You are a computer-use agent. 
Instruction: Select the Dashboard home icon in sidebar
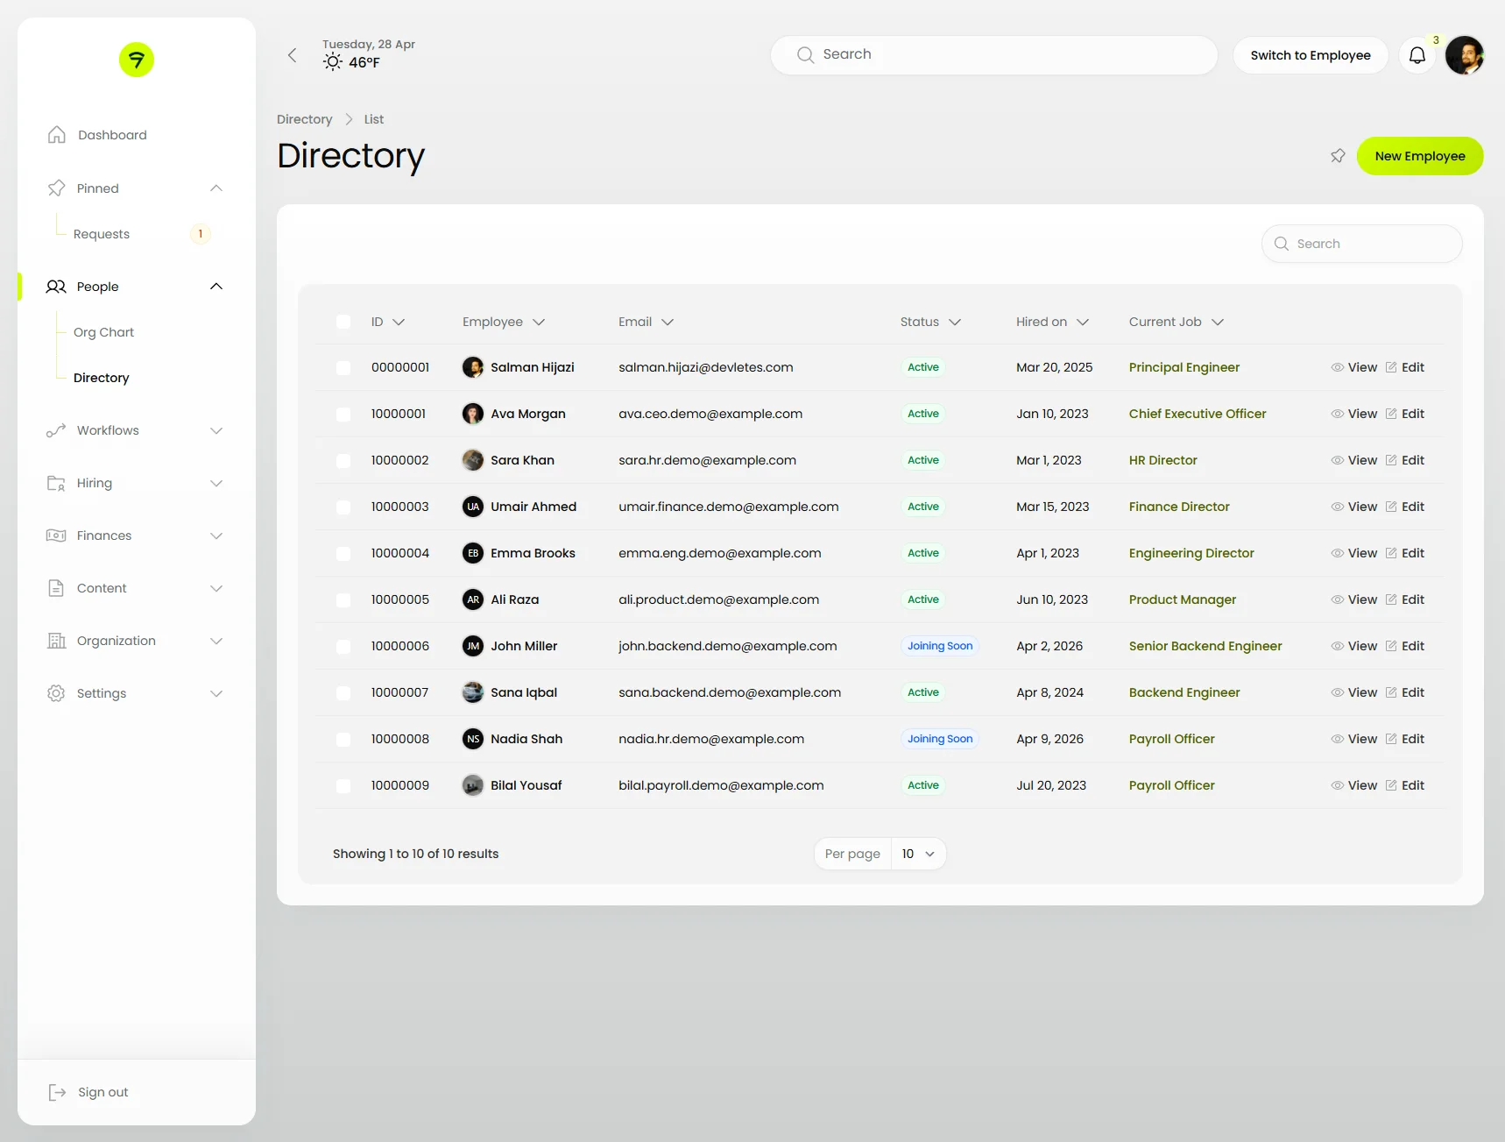[x=56, y=134]
